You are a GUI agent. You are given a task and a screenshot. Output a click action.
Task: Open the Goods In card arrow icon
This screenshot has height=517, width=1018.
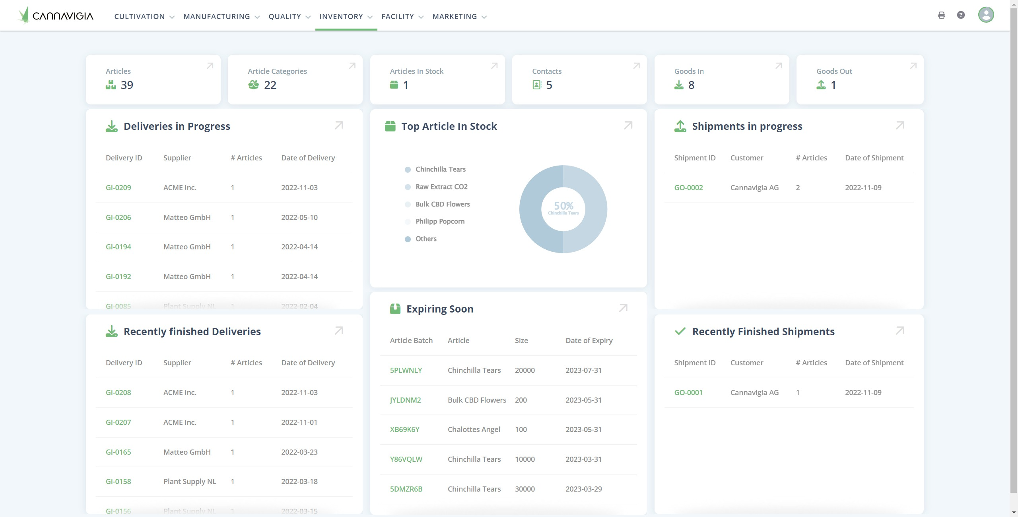coord(779,66)
